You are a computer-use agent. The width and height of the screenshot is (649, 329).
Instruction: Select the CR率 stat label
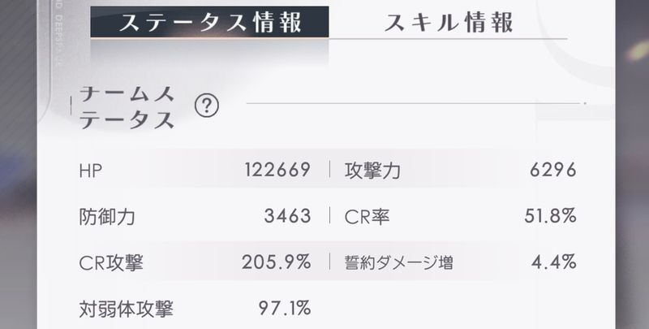(x=367, y=217)
